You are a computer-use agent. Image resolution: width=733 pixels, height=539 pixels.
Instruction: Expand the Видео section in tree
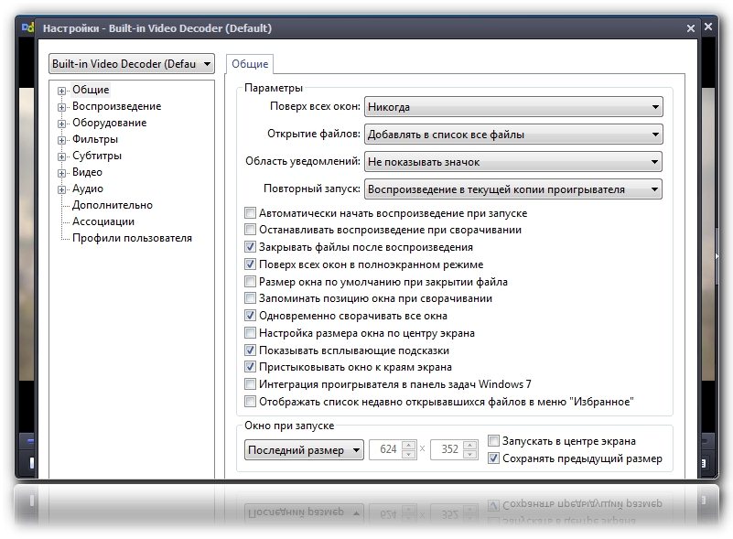click(x=62, y=173)
